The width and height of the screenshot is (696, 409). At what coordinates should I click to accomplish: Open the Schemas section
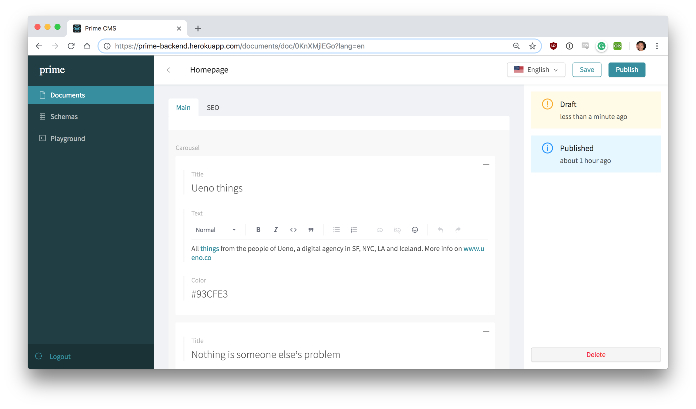[x=64, y=116]
